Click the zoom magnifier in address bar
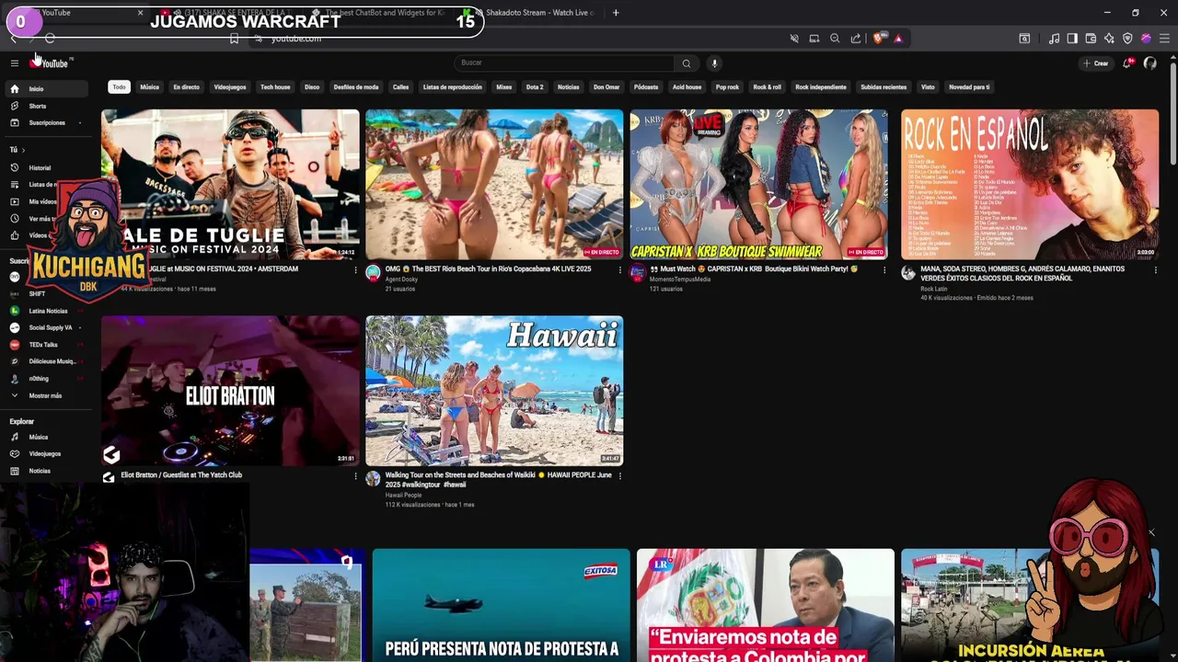This screenshot has width=1178, height=662. tap(835, 39)
